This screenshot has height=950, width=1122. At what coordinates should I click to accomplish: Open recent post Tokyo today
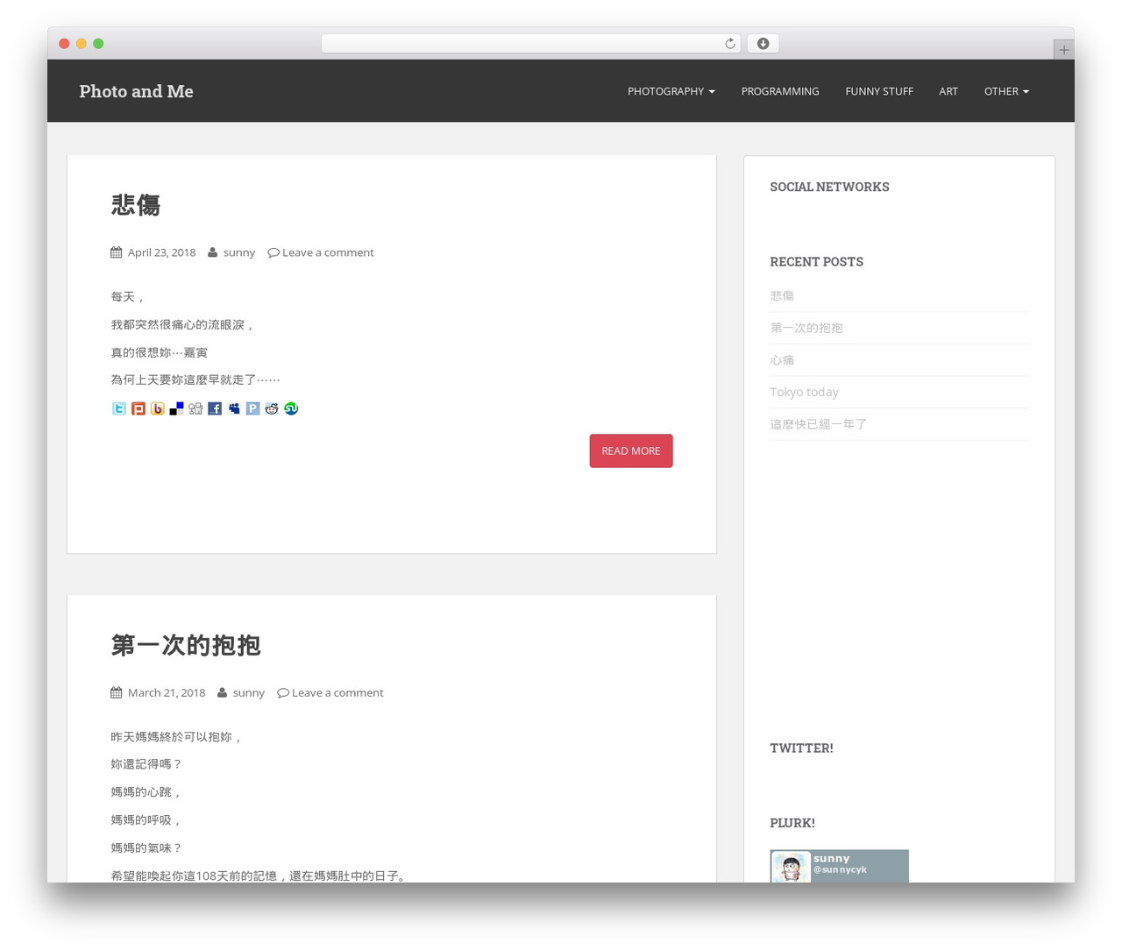pyautogui.click(x=805, y=392)
